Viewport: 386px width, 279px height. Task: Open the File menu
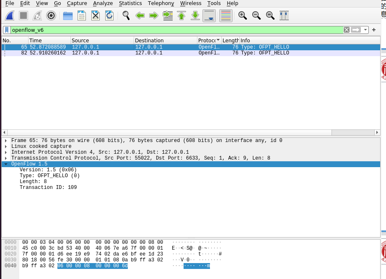[x=10, y=3]
